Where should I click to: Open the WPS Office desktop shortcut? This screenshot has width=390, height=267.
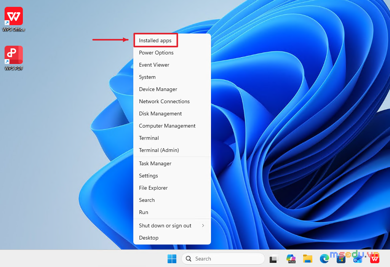click(14, 19)
